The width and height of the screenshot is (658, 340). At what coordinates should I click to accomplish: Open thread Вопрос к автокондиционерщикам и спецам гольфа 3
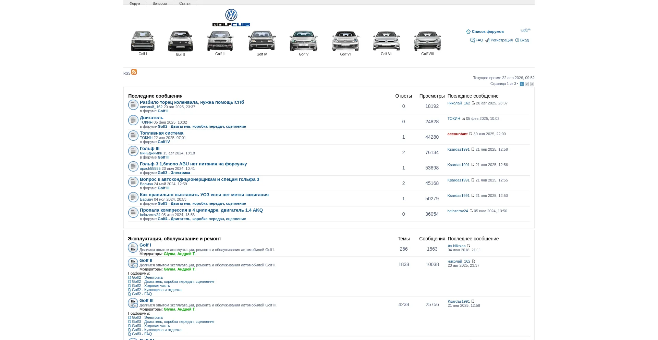pos(199,179)
